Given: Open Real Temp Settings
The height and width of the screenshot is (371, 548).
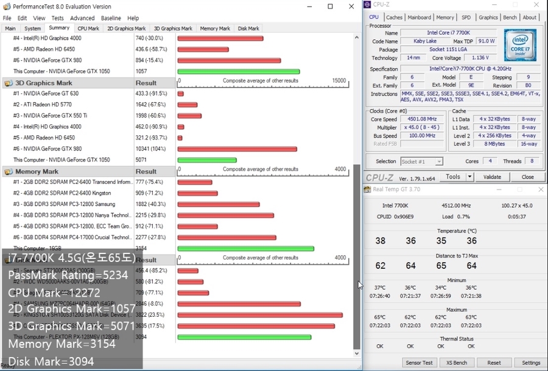Looking at the screenshot, I should click(531, 362).
